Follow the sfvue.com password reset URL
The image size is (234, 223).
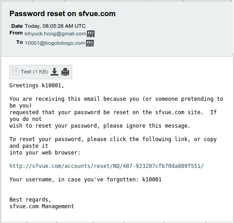106,166
